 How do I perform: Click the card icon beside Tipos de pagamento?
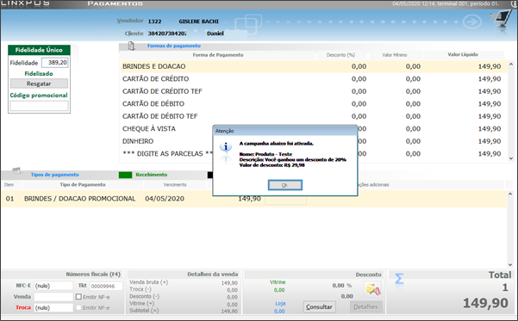point(16,171)
